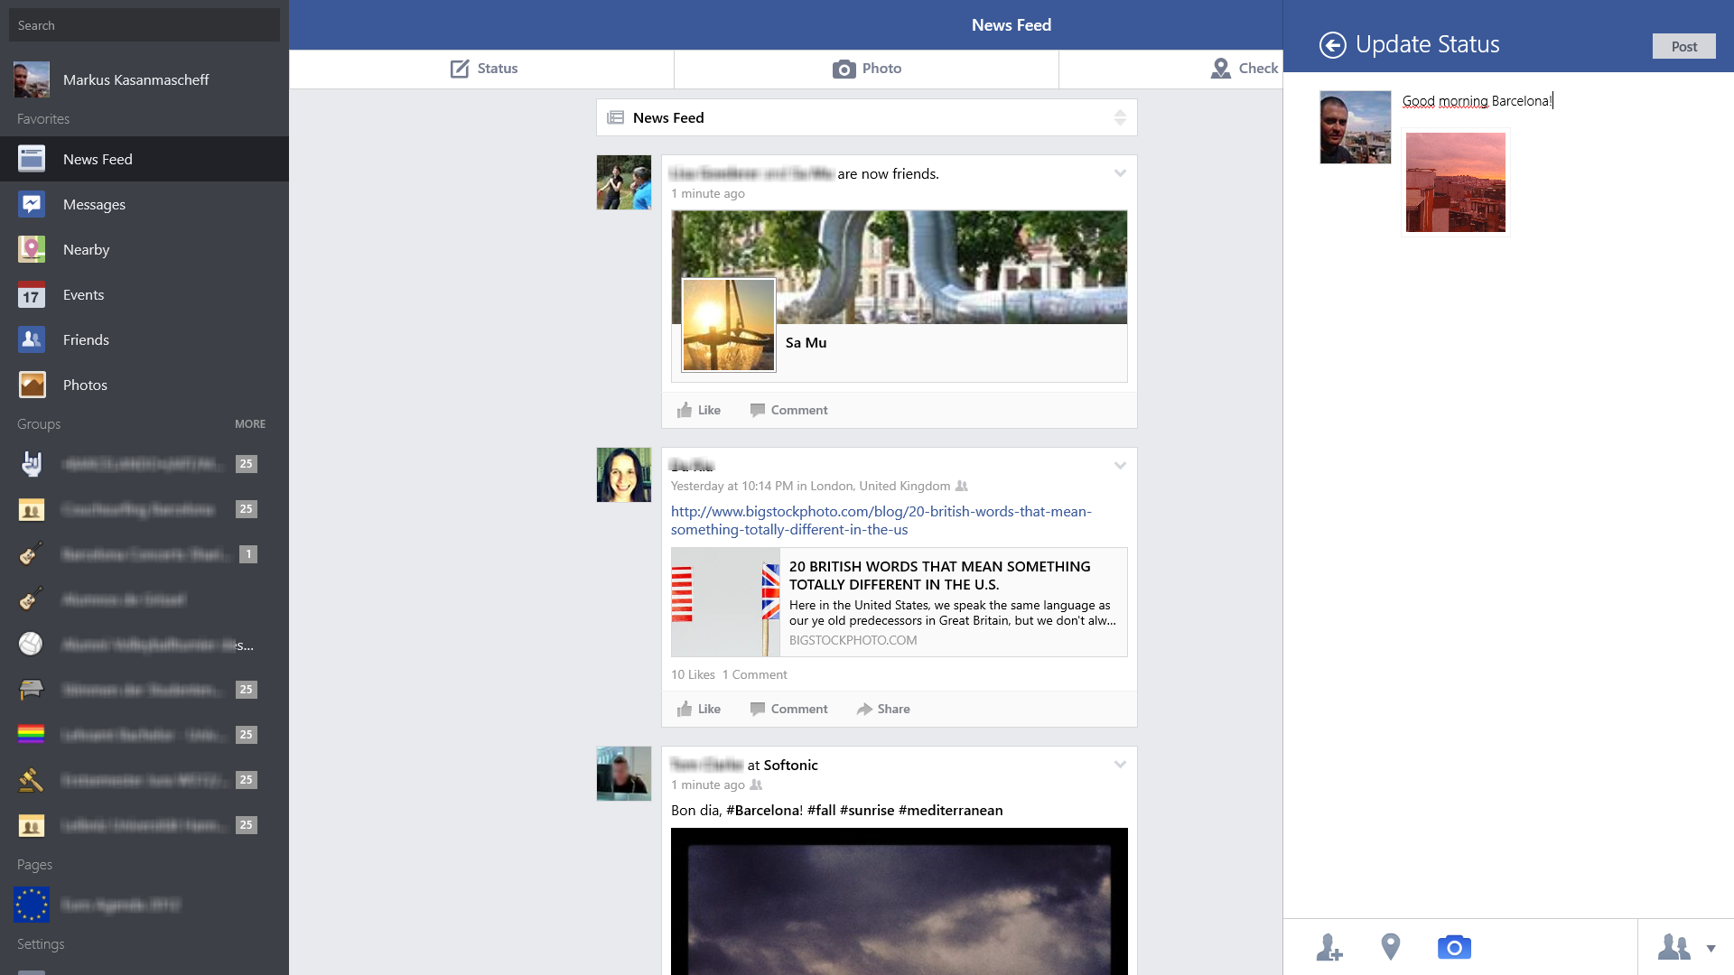Open the audience privacy selector icon
The image size is (1734, 975).
tap(1675, 947)
